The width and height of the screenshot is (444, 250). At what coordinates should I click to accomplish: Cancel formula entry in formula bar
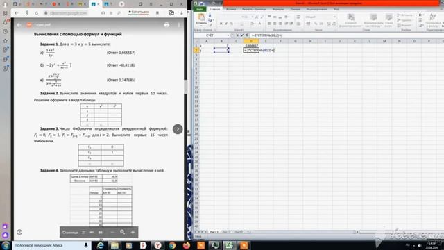pos(237,35)
